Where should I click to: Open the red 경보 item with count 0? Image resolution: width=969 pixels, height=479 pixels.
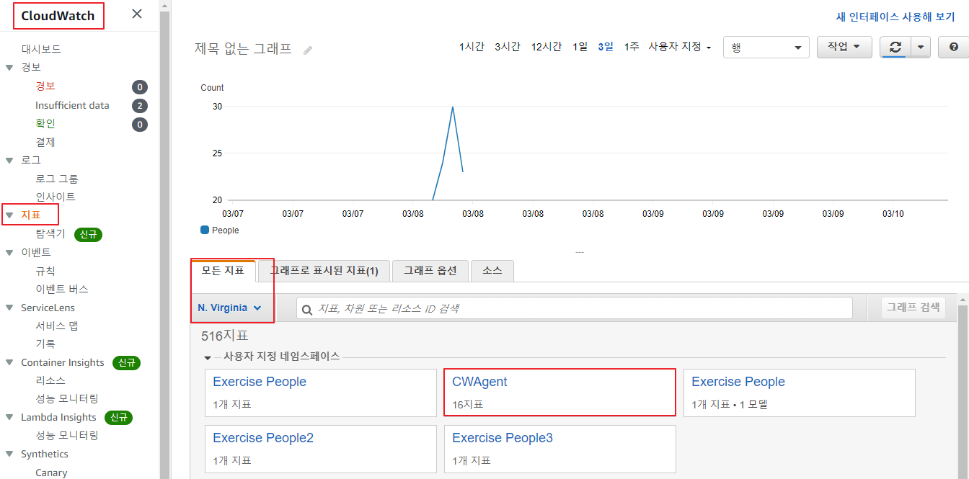coord(45,86)
